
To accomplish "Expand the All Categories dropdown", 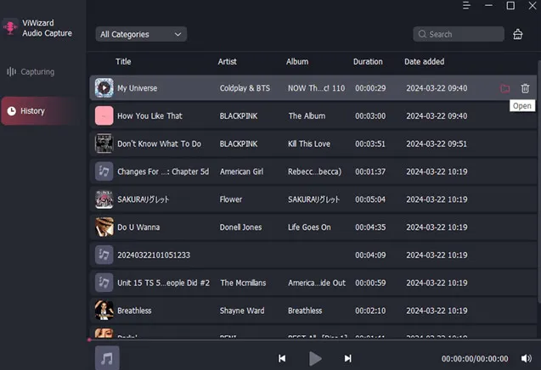I will pyautogui.click(x=141, y=34).
